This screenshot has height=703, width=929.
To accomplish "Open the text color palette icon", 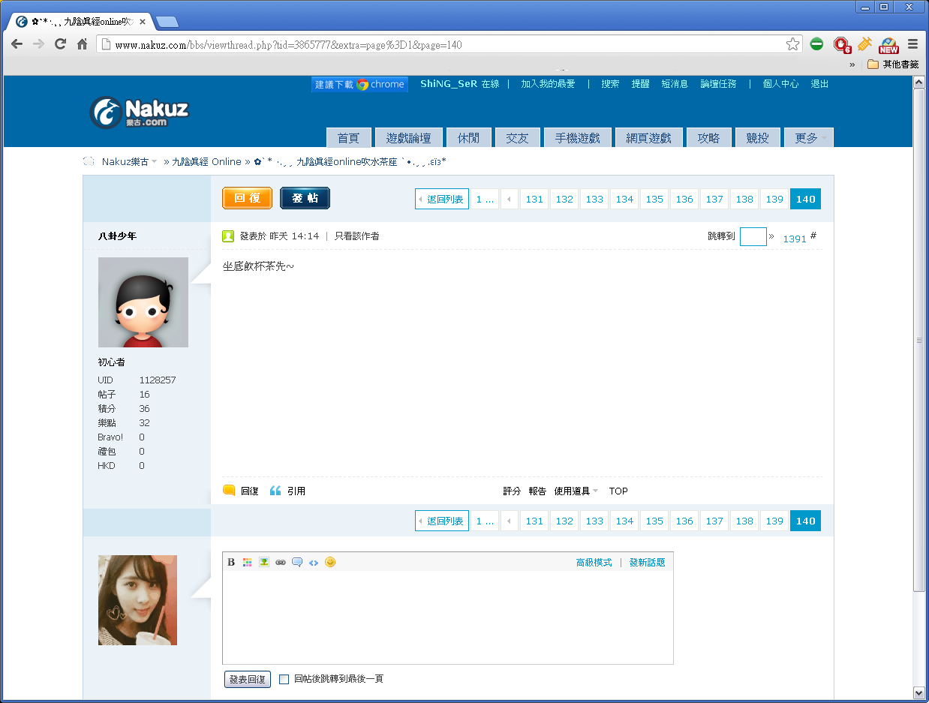I will [x=248, y=562].
